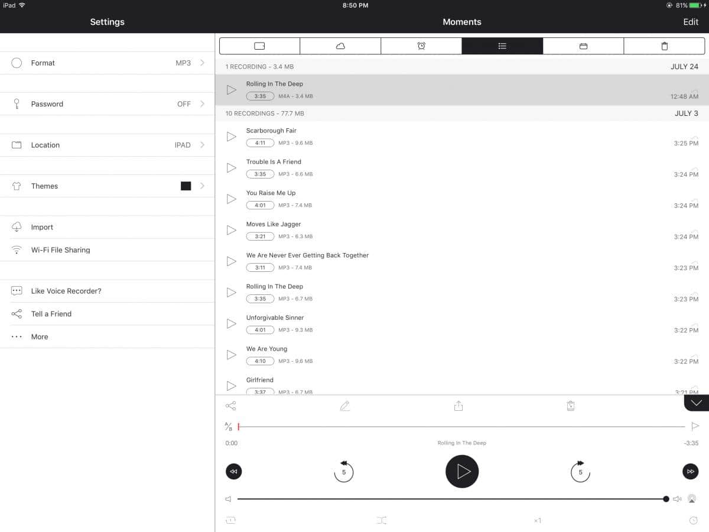
Task: Click the volume slider track
Action: tap(449, 499)
